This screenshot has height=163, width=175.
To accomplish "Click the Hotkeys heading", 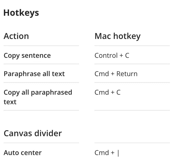I will [x=21, y=13].
